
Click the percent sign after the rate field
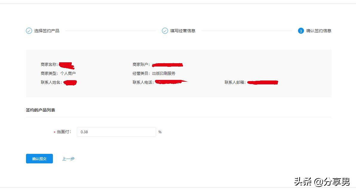(160, 132)
